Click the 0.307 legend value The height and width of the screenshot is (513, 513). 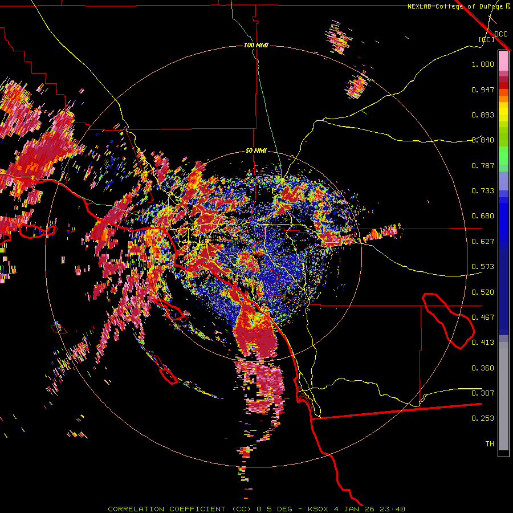483,393
